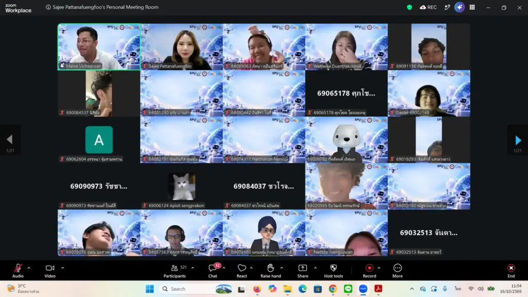Click the green encryption shield icon
Image resolution: width=528 pixels, height=297 pixels.
point(409,7)
